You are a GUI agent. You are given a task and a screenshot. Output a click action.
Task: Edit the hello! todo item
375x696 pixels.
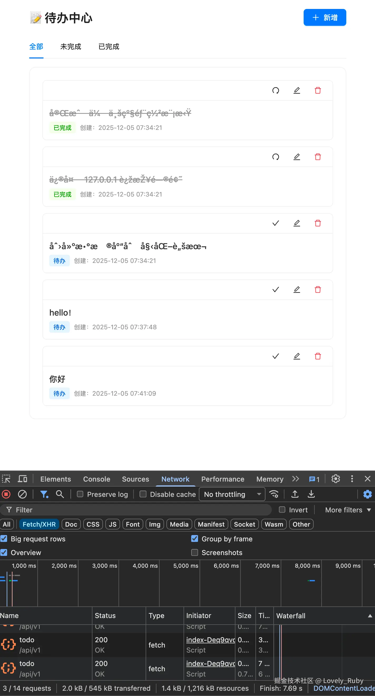pyautogui.click(x=297, y=290)
